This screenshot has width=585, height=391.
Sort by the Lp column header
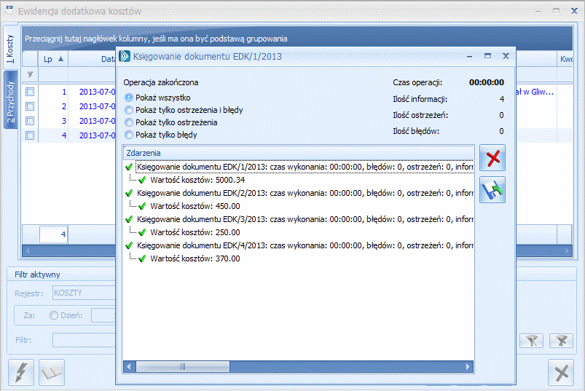pyautogui.click(x=53, y=59)
